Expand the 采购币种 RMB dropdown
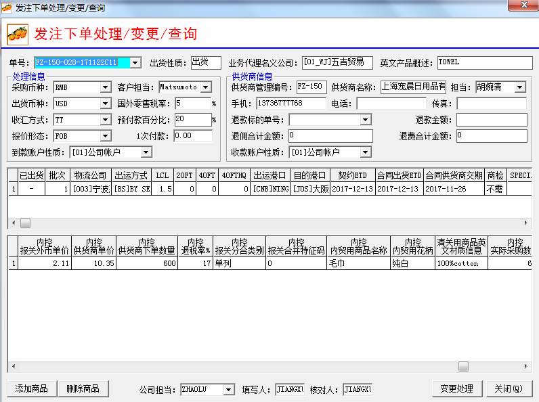This screenshot has height=402, width=539. pos(106,87)
